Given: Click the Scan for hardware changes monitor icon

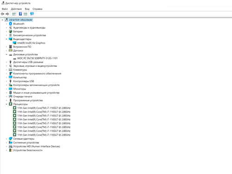Looking at the screenshot, I should click(32, 14).
